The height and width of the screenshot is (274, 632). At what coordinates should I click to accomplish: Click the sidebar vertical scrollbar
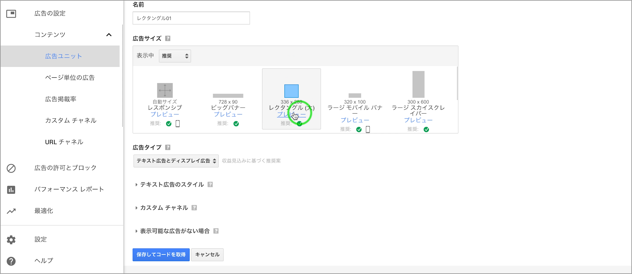tap(122, 76)
